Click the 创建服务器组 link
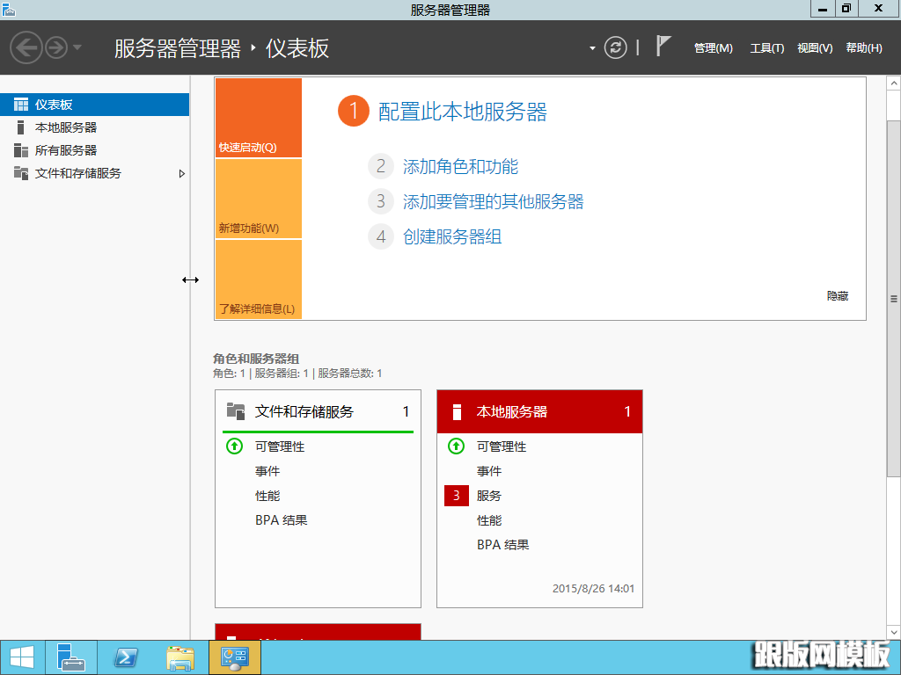901x675 pixels. (452, 236)
